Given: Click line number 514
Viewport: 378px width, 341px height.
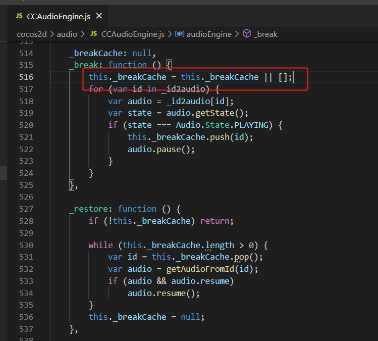Looking at the screenshot, I should [x=26, y=54].
